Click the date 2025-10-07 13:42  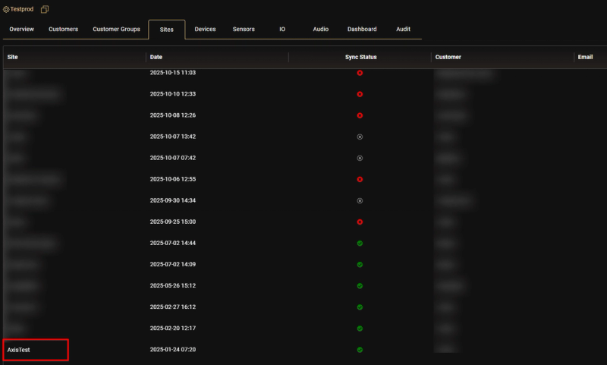click(173, 137)
